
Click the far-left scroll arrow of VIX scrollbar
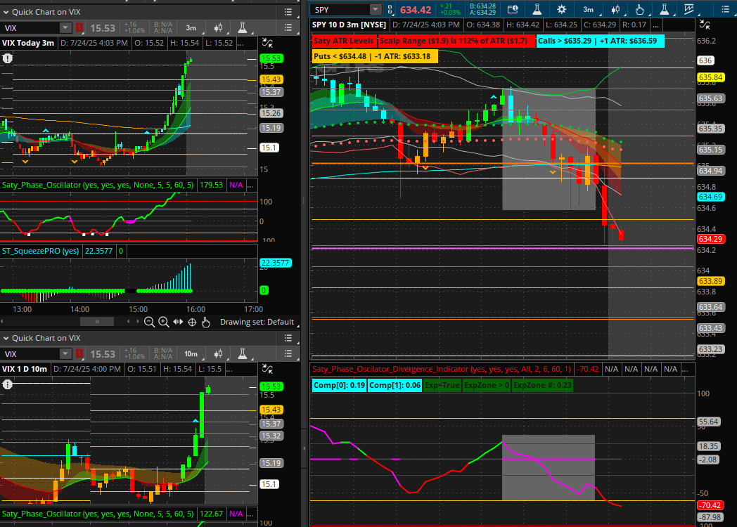click(x=2, y=322)
